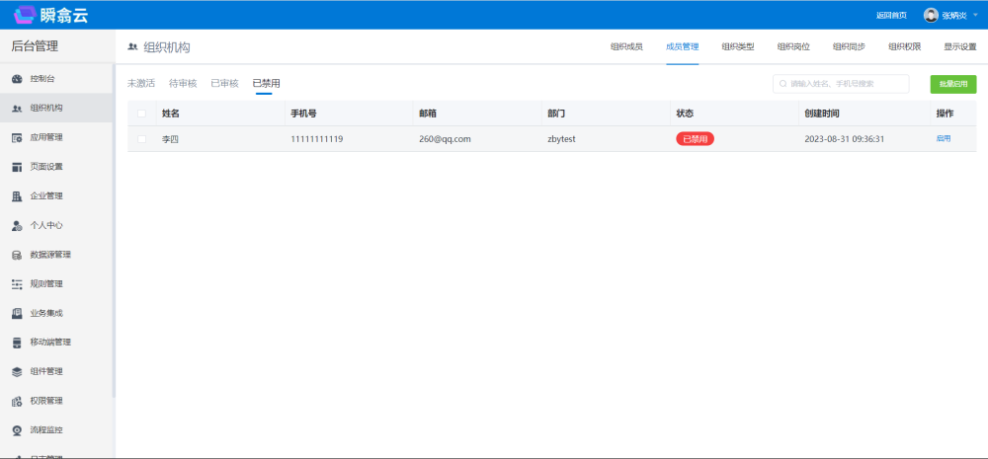
Task: Click the 应用管理 sidebar icon
Action: click(x=17, y=137)
